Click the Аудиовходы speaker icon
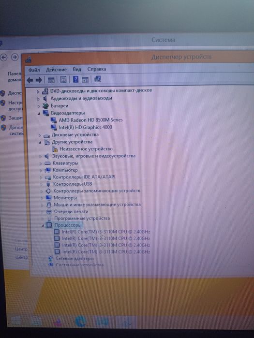Screen dimensions: 254x338 coord(45,99)
